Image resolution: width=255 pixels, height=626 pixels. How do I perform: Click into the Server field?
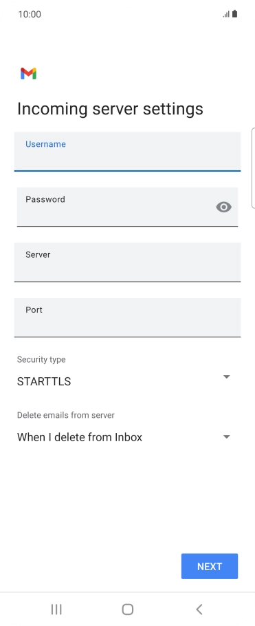127,262
